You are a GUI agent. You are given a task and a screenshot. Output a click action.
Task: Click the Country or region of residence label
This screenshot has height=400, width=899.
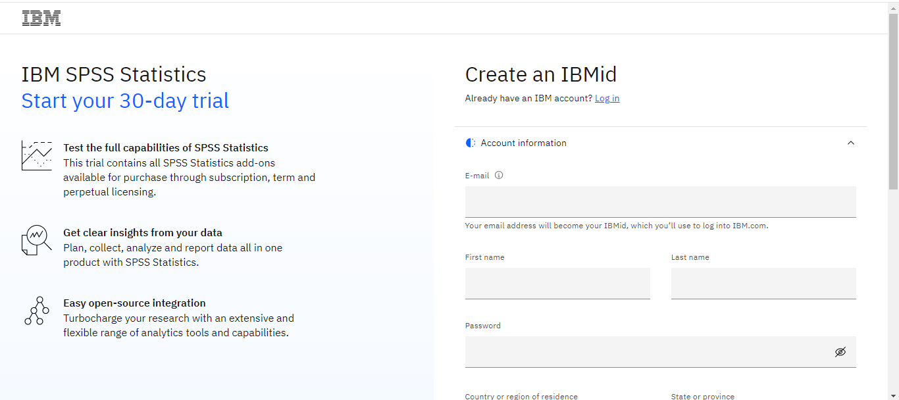pyautogui.click(x=521, y=396)
